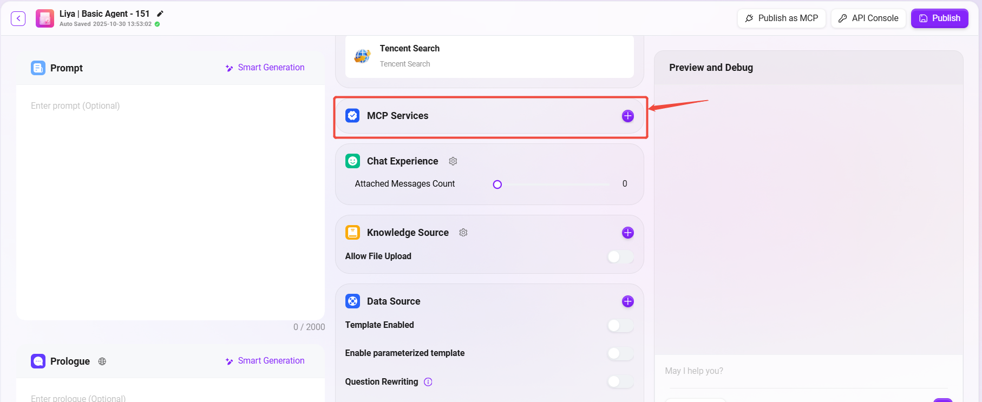Add a Knowledge Source with plus icon
The width and height of the screenshot is (982, 402).
click(x=627, y=233)
